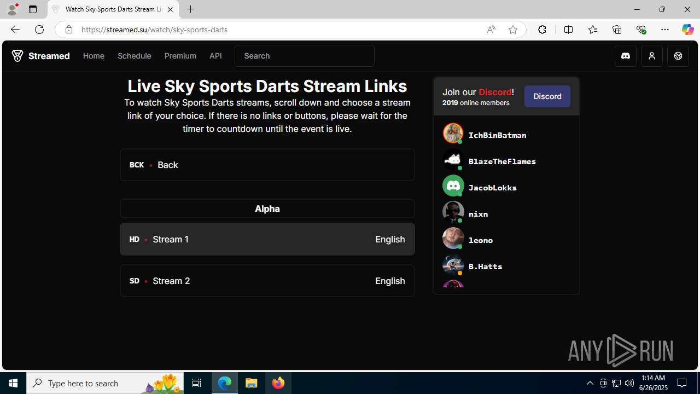700x394 pixels.
Task: Launch Firefox from taskbar
Action: [278, 383]
